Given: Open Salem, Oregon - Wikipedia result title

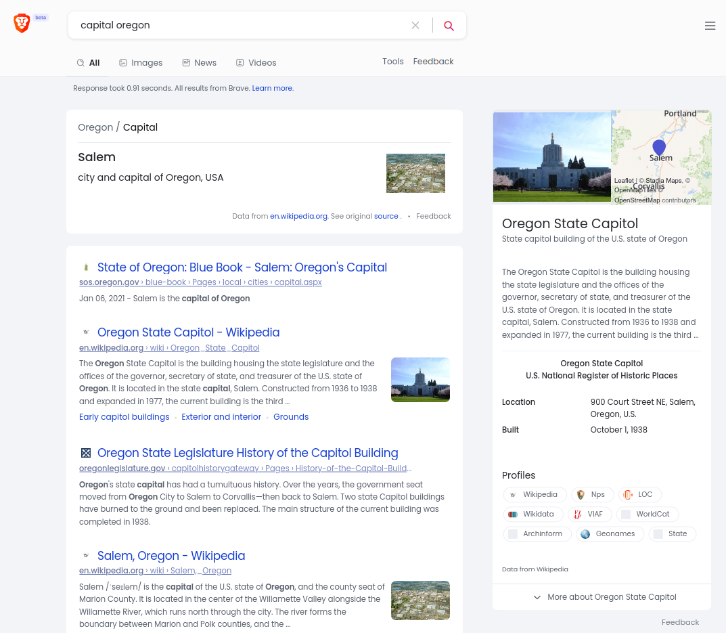Looking at the screenshot, I should (x=171, y=556).
